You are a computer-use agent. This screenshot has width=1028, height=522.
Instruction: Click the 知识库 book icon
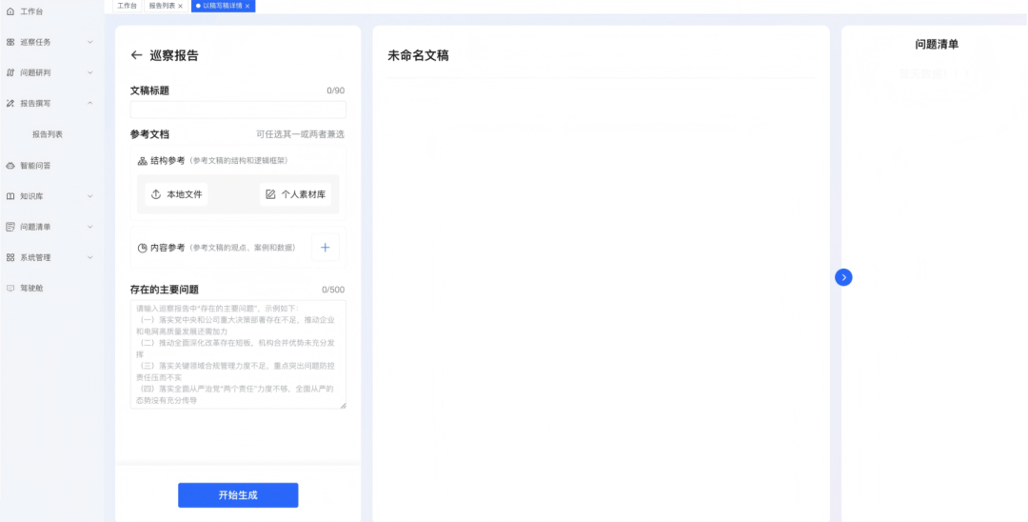click(10, 196)
